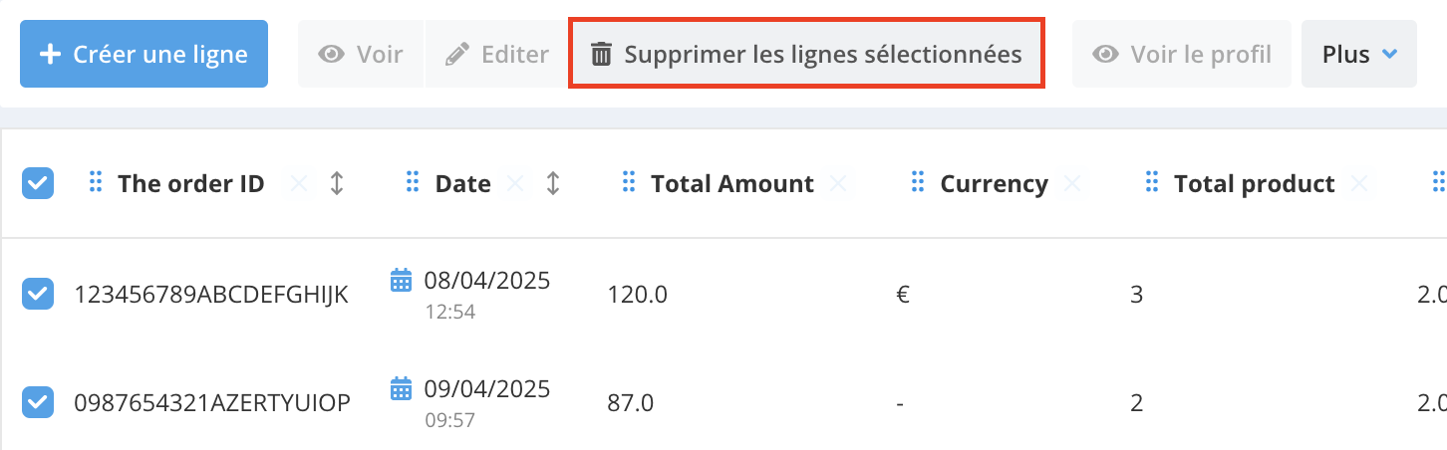Screen dimensions: 1447x450
Task: Click the Editer pencil button
Action: [x=496, y=54]
